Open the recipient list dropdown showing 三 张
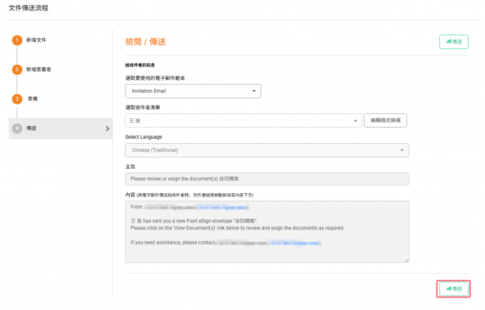Viewport: 485px width, 310px height. click(x=243, y=120)
